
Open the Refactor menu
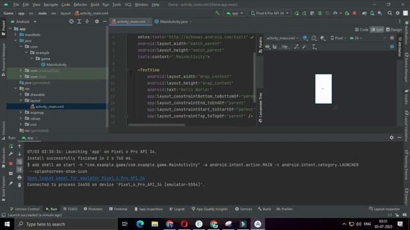tap(80, 4)
